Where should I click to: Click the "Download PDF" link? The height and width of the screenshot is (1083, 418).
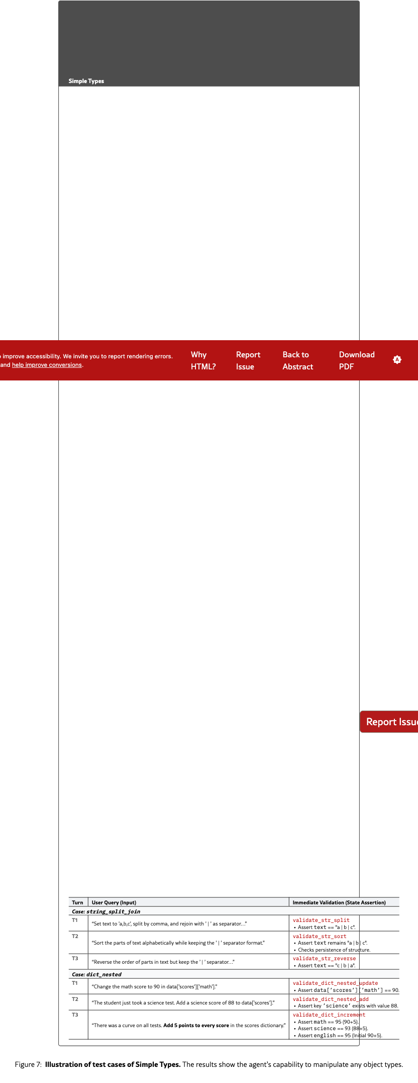[356, 360]
